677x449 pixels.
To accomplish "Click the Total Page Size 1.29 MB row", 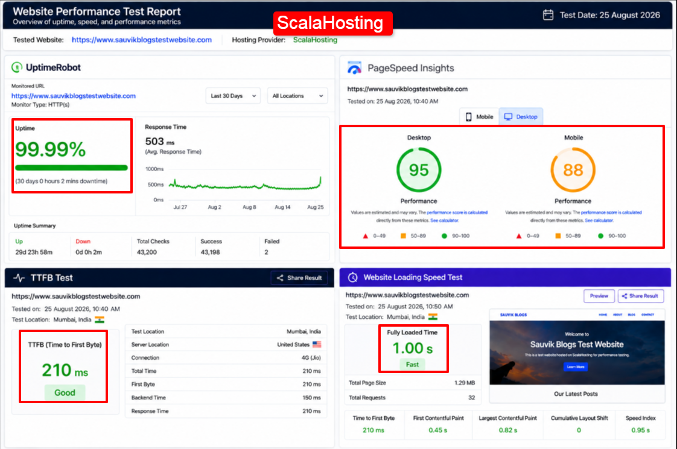I will tap(412, 383).
